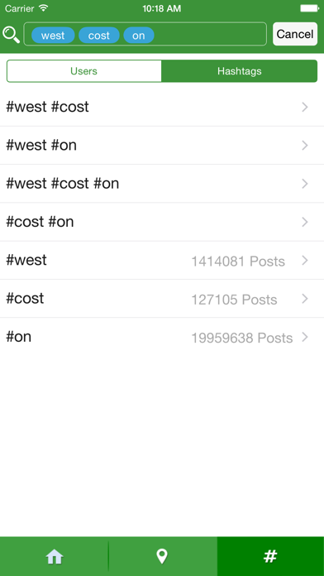Click empty area of search input field
324x576 pixels.
210,34
